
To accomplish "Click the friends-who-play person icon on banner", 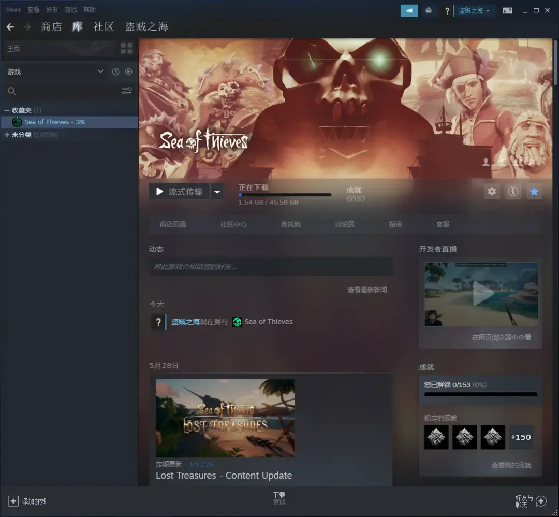I will pyautogui.click(x=486, y=162).
